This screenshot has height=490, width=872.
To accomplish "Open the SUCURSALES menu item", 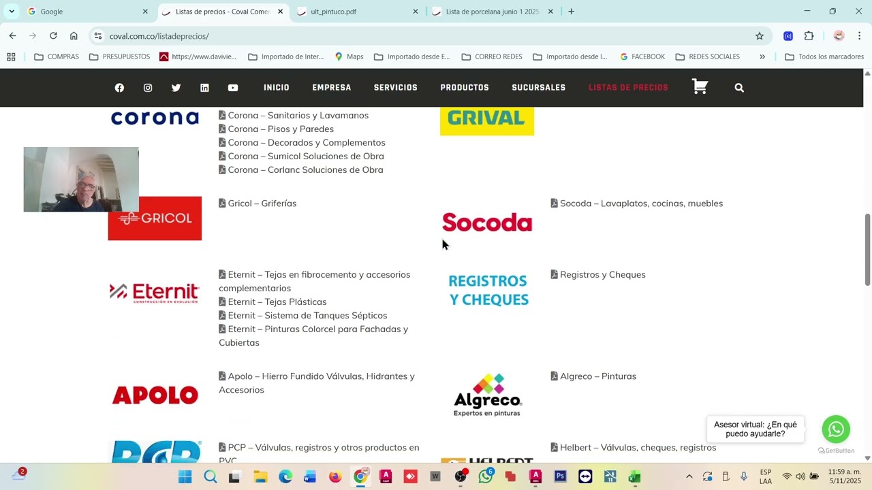I will (539, 88).
